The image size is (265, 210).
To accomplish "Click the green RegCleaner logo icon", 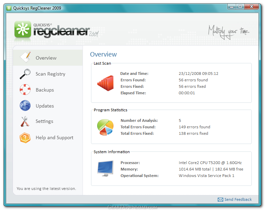I will point(23,29).
